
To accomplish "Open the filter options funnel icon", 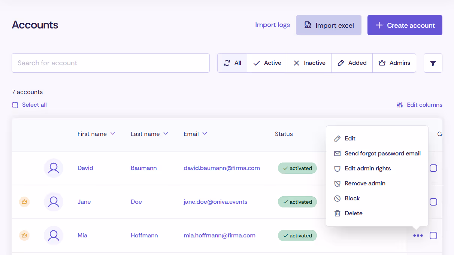I will pos(433,63).
